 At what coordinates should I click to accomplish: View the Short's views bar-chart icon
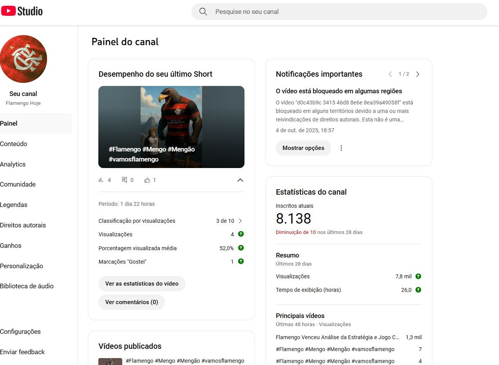pos(101,180)
